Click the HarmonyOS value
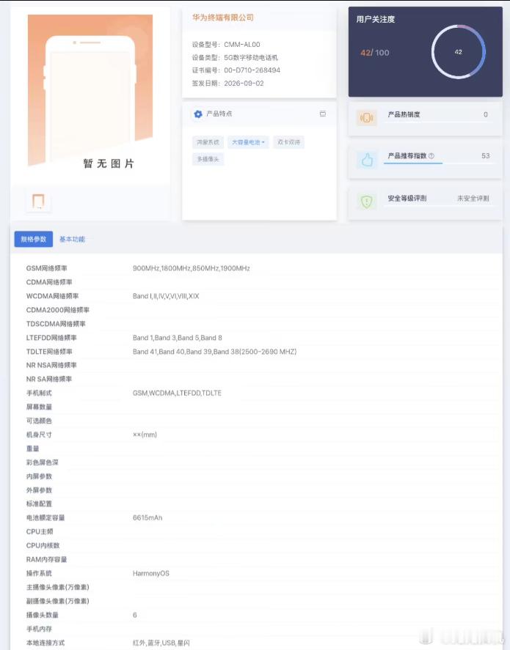Viewport: 510px width, 650px height. [151, 573]
